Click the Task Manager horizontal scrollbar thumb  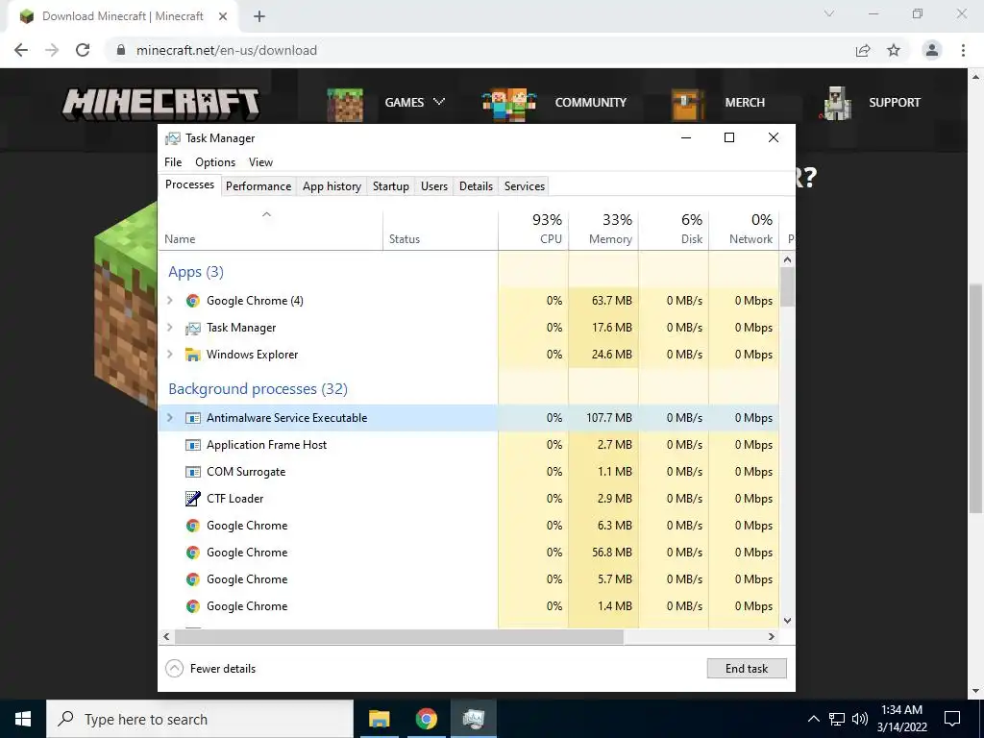[399, 636]
